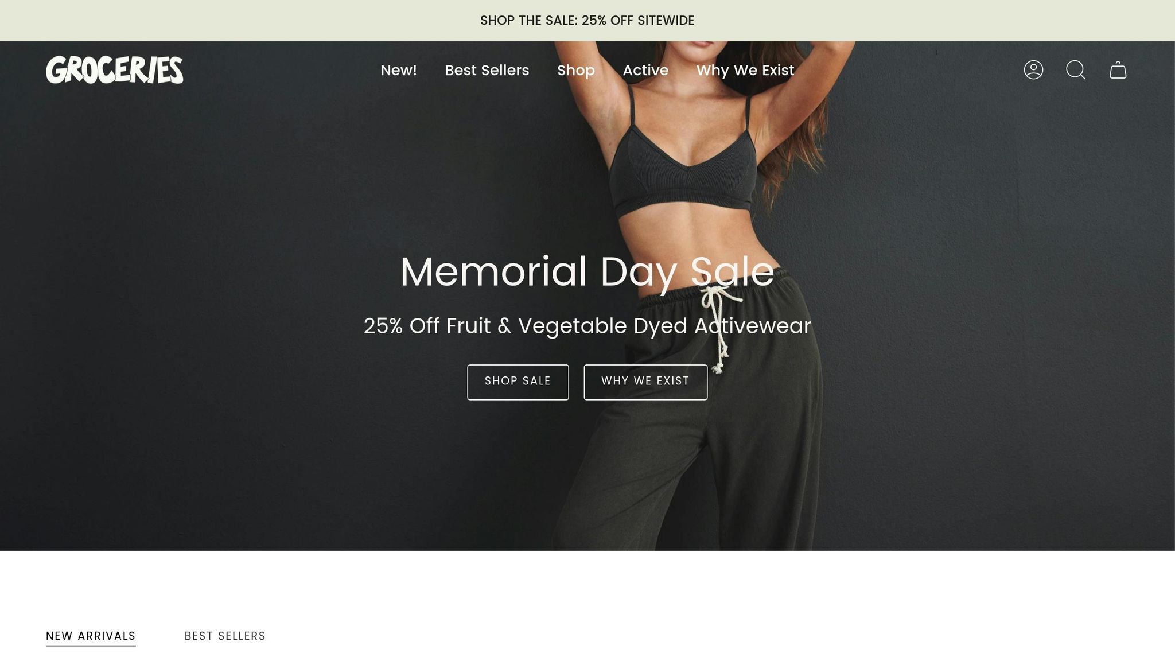Click the white drawstring on the sweatpants
The image size is (1175, 661).
tap(717, 327)
